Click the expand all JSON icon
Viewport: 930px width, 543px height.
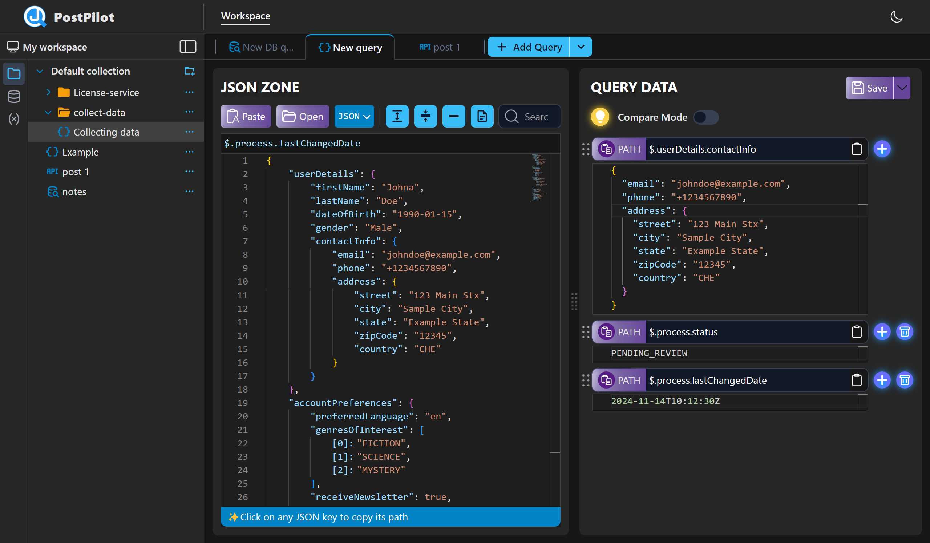tap(397, 117)
